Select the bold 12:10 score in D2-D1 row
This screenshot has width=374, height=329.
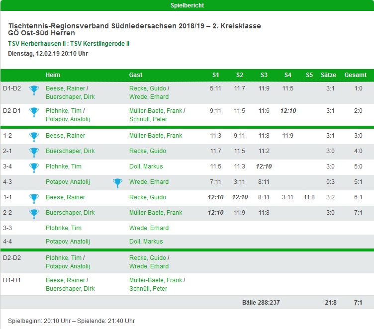pyautogui.click(x=288, y=111)
